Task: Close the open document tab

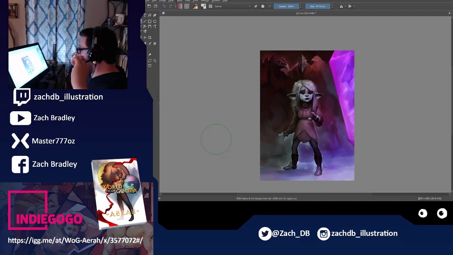Action: click(x=449, y=13)
